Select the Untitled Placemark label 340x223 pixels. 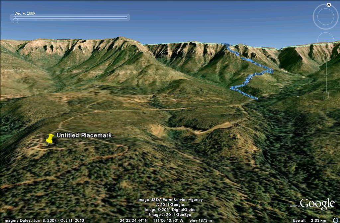84,135
